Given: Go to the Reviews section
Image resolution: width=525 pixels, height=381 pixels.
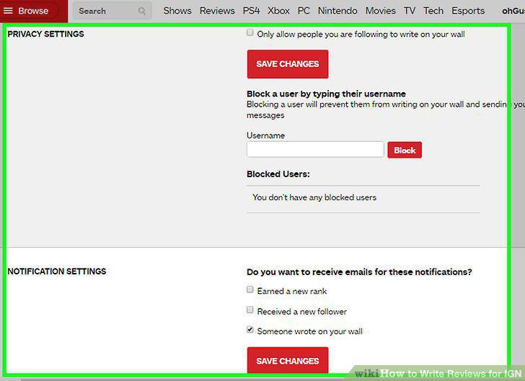Looking at the screenshot, I should click(x=217, y=11).
